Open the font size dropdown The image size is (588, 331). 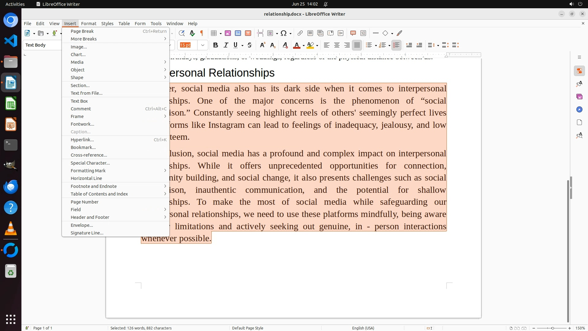[203, 45]
